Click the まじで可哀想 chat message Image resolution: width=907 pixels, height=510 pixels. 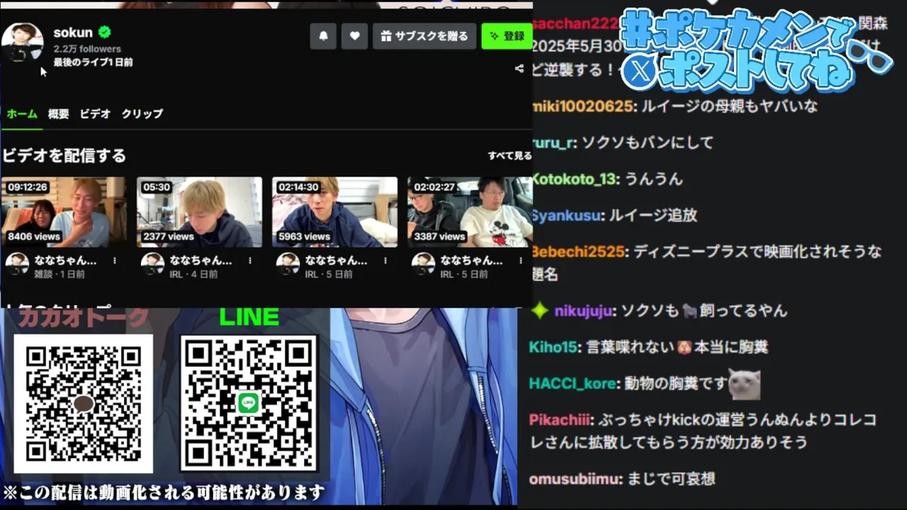pyautogui.click(x=671, y=479)
